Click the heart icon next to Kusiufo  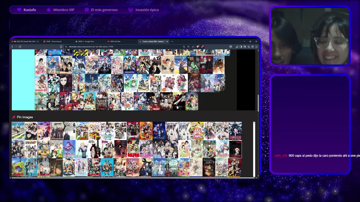tap(19, 10)
